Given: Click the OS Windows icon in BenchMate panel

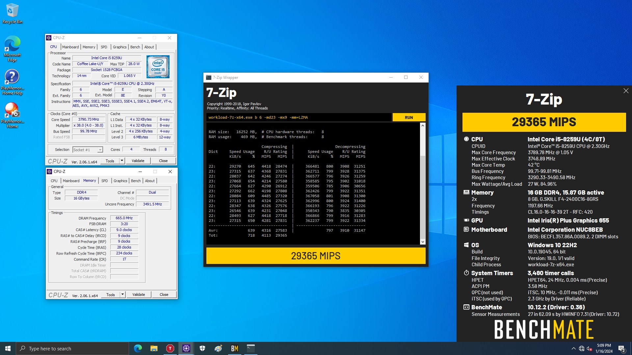Looking at the screenshot, I should 466,245.
